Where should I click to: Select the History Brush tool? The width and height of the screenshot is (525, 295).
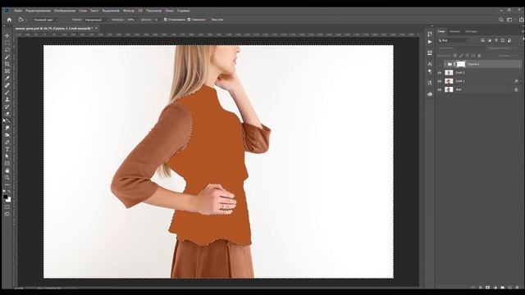tap(7, 107)
